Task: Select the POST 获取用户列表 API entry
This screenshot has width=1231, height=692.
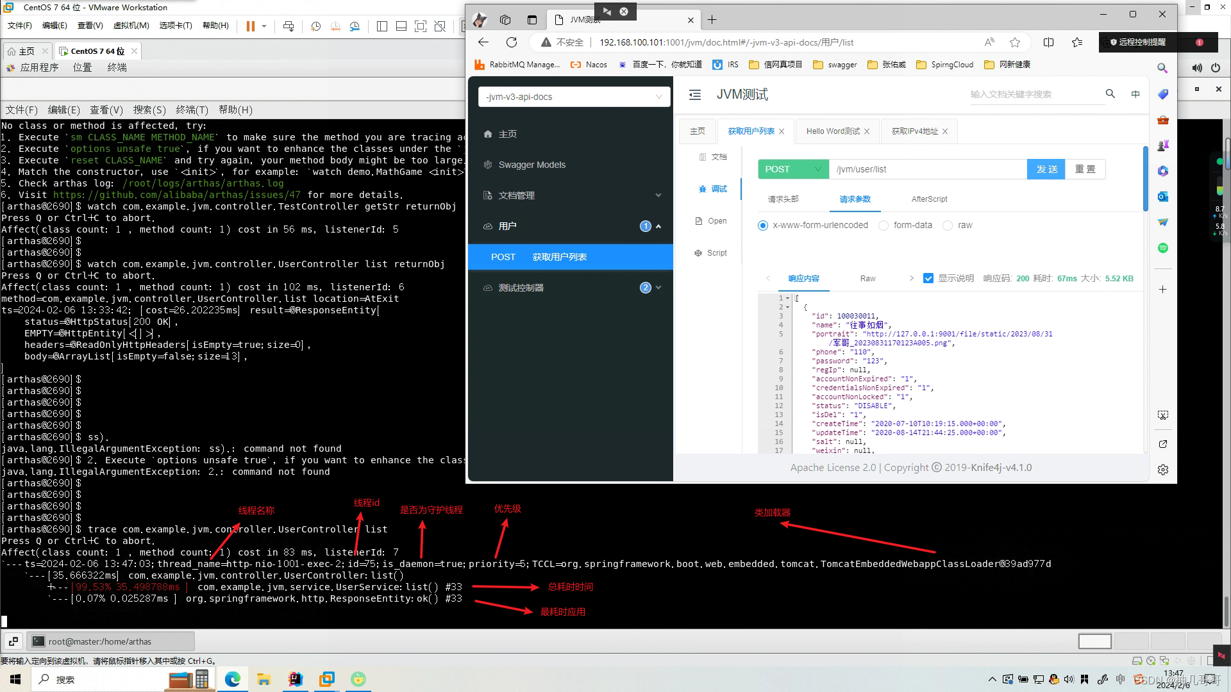Action: coord(571,257)
